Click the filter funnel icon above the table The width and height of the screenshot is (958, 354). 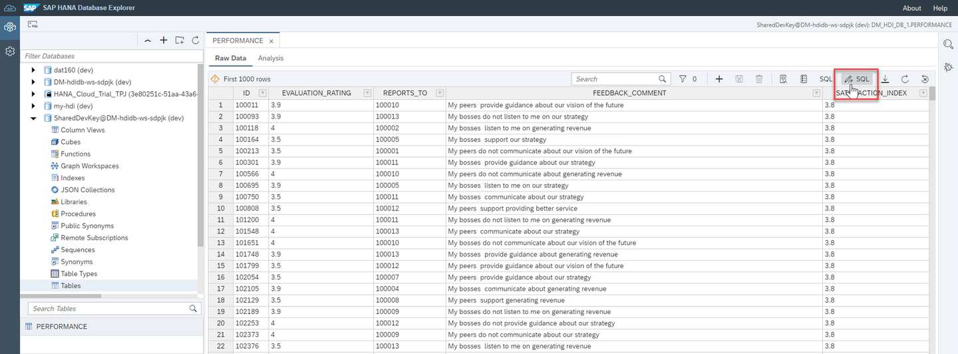tap(683, 79)
